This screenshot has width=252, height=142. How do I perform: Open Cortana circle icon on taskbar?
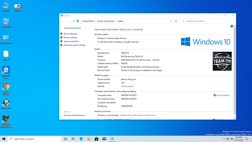(65, 139)
